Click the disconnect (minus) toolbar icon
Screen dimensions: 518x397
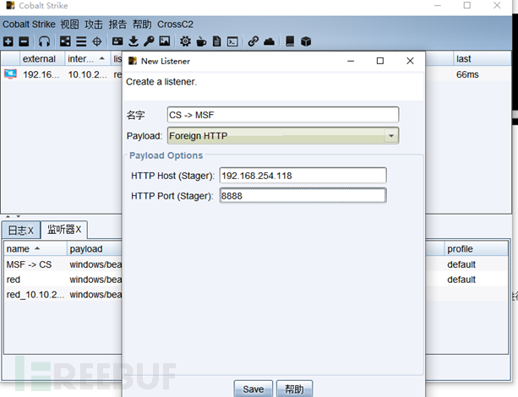(x=24, y=41)
